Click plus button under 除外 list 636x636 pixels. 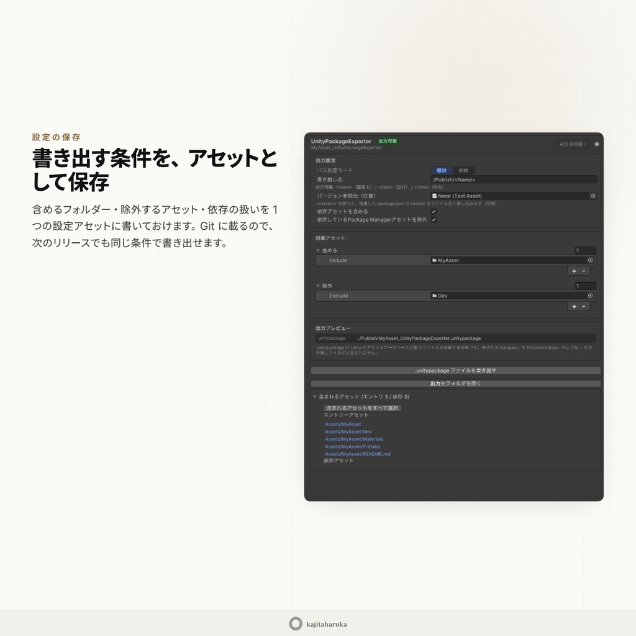pyautogui.click(x=574, y=306)
